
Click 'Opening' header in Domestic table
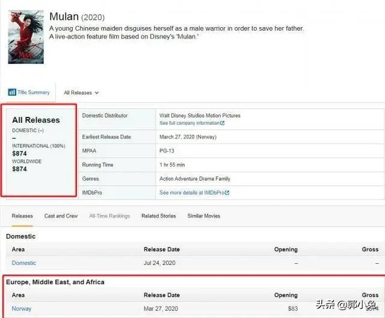click(286, 249)
